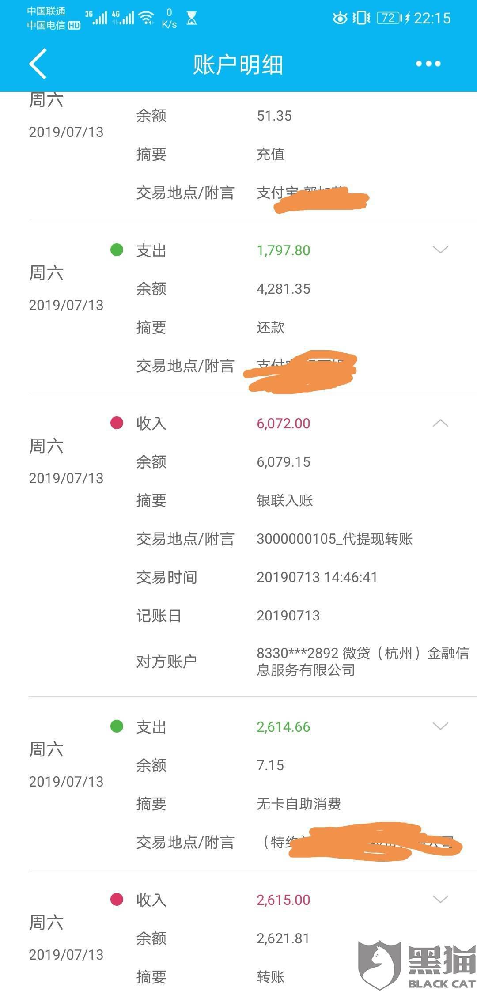Tap red dot beside 6,072.00 income
Screen dimensions: 477x991
[x=117, y=423]
